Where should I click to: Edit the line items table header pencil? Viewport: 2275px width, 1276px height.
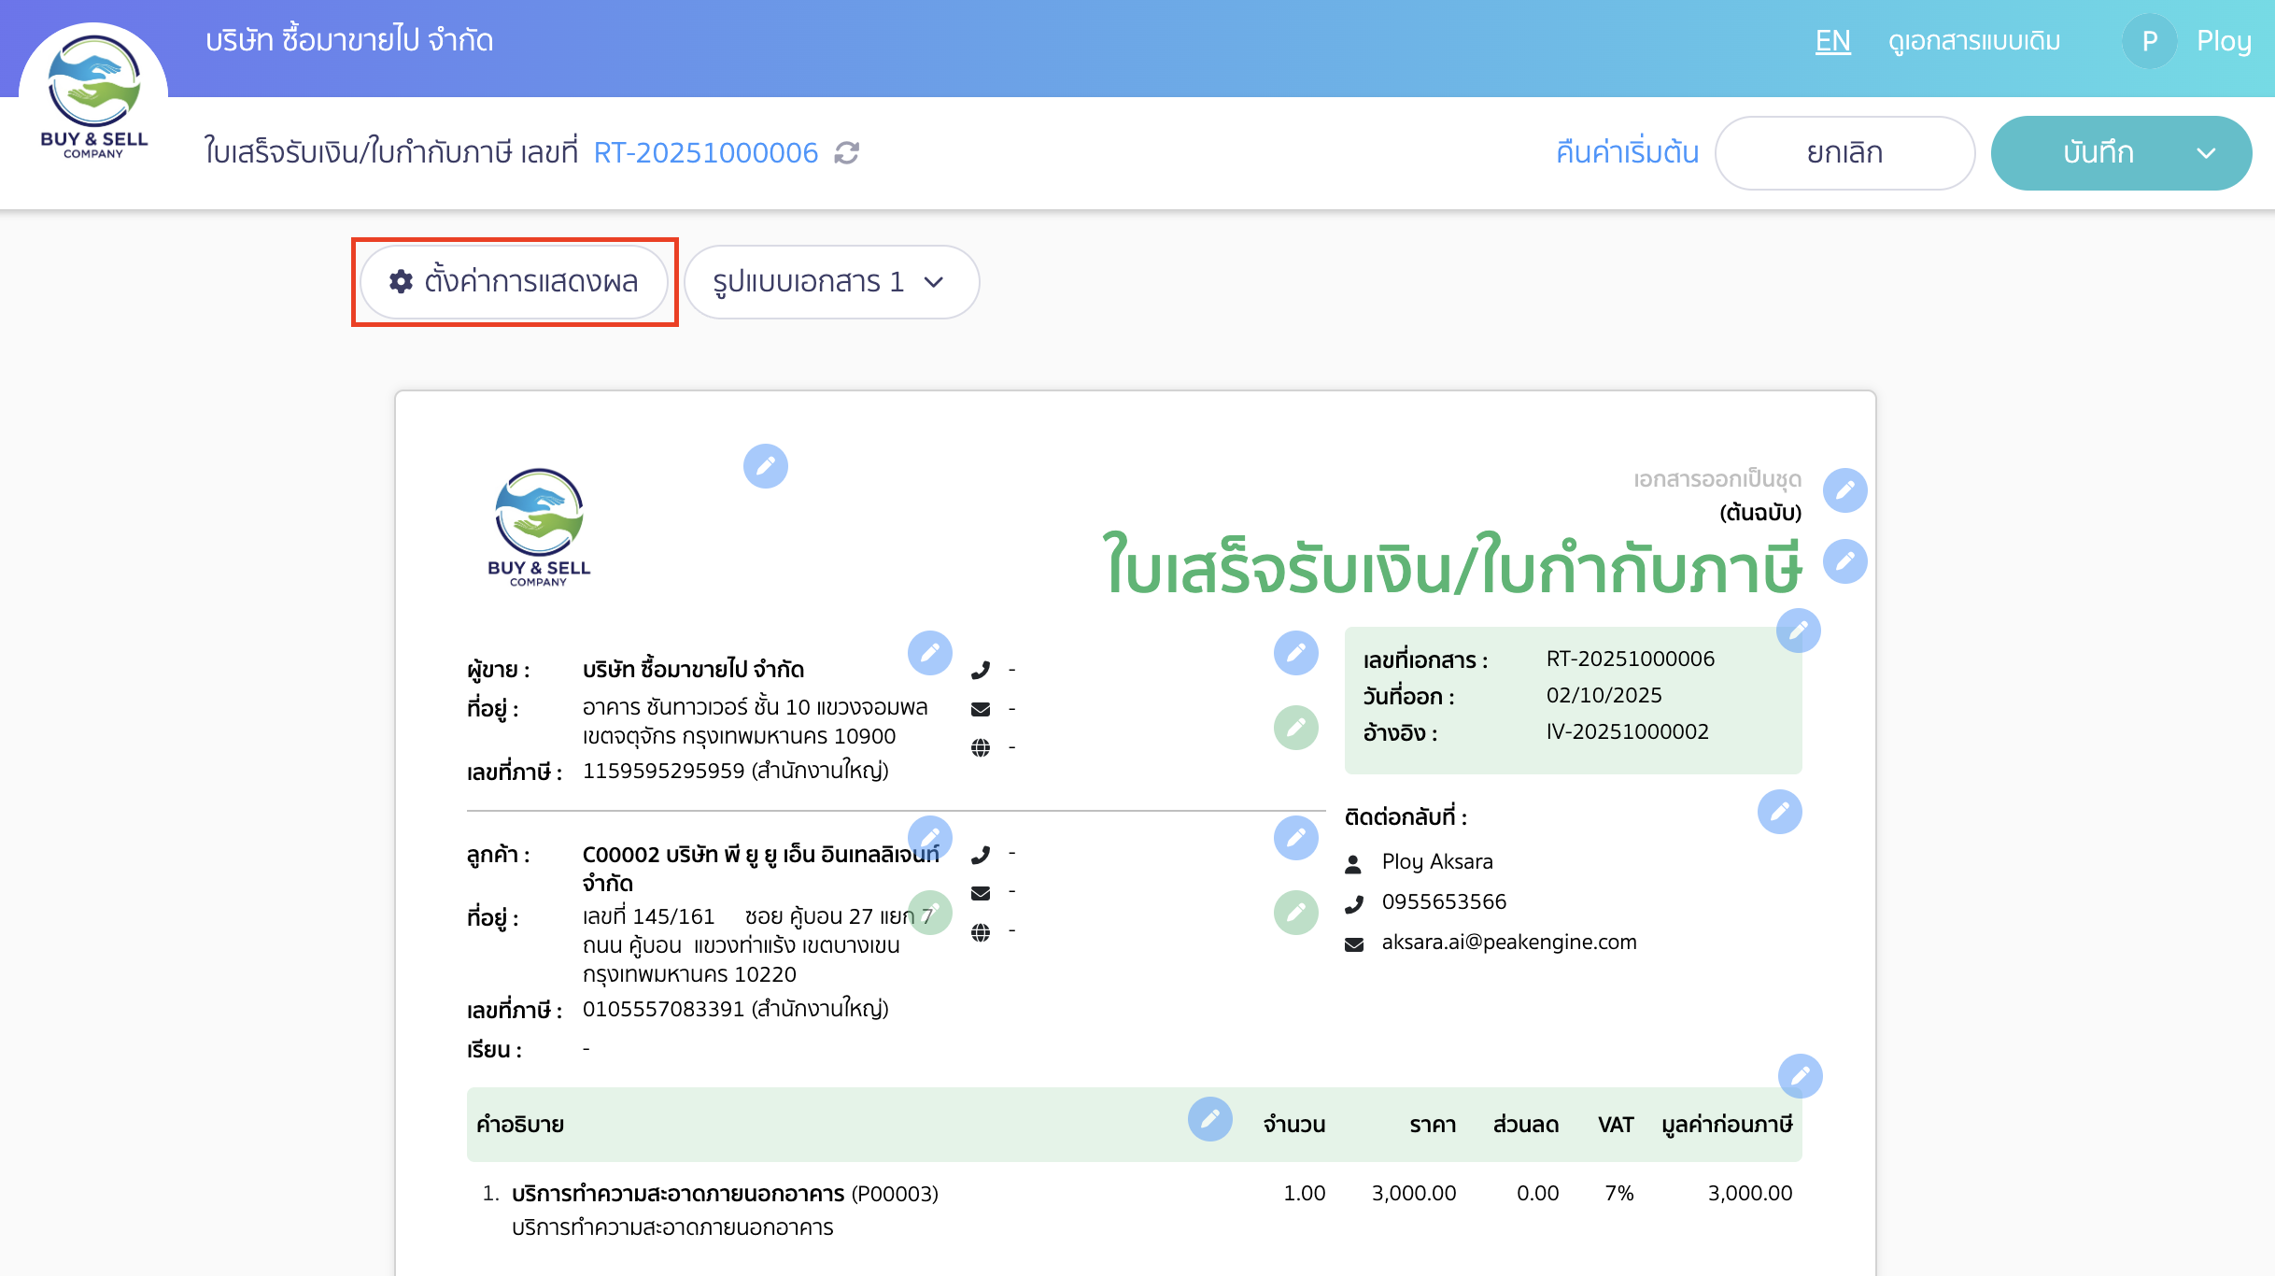[x=1210, y=1120]
